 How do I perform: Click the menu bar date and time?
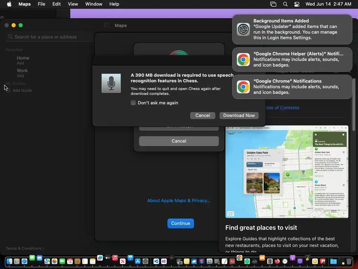[x=328, y=4]
